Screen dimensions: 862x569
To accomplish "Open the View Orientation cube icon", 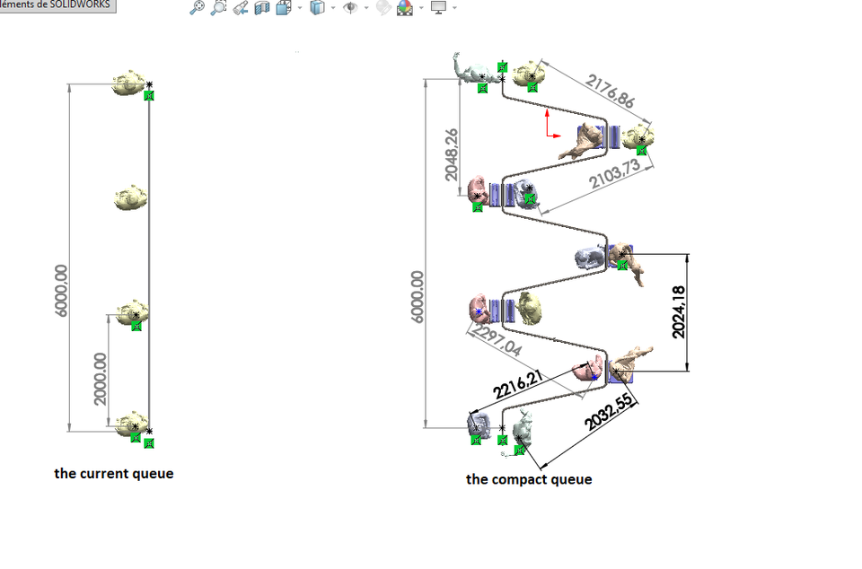I will point(282,8).
